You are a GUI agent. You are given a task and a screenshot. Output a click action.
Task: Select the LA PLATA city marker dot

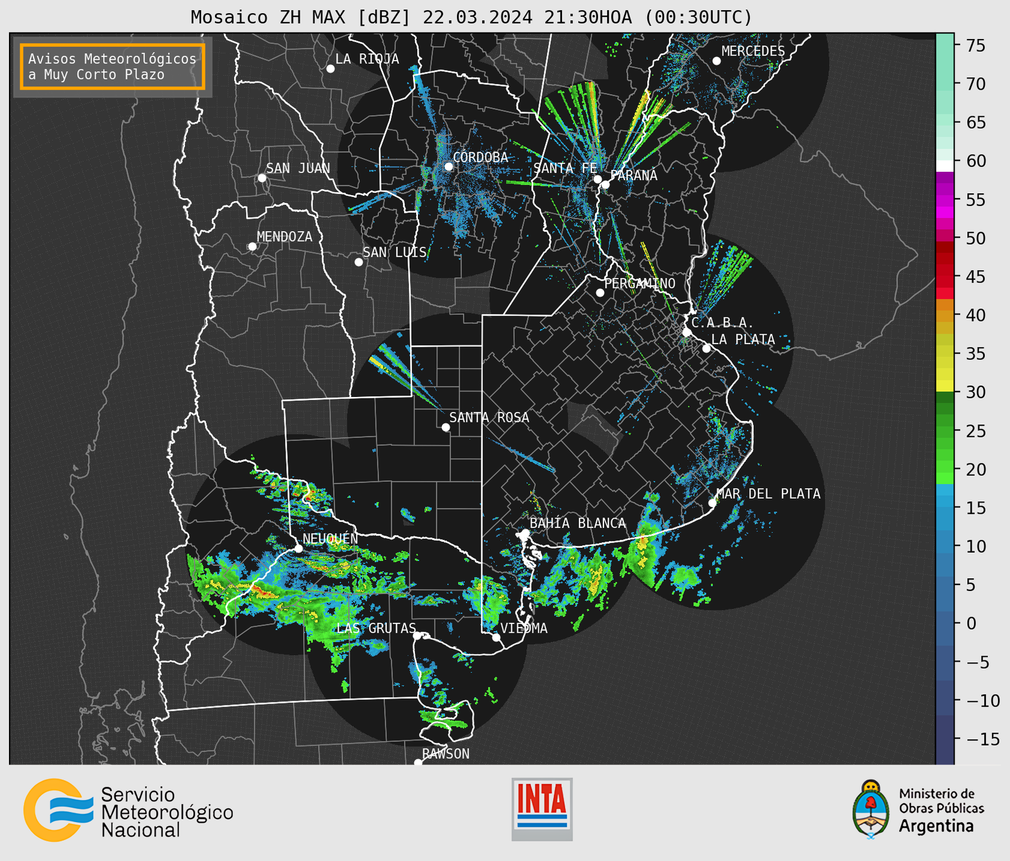tap(706, 348)
